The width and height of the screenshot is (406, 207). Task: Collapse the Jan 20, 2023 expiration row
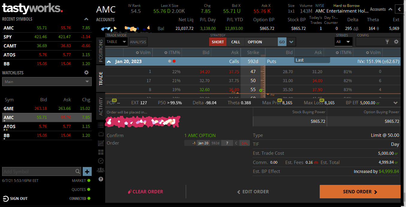pos(109,62)
